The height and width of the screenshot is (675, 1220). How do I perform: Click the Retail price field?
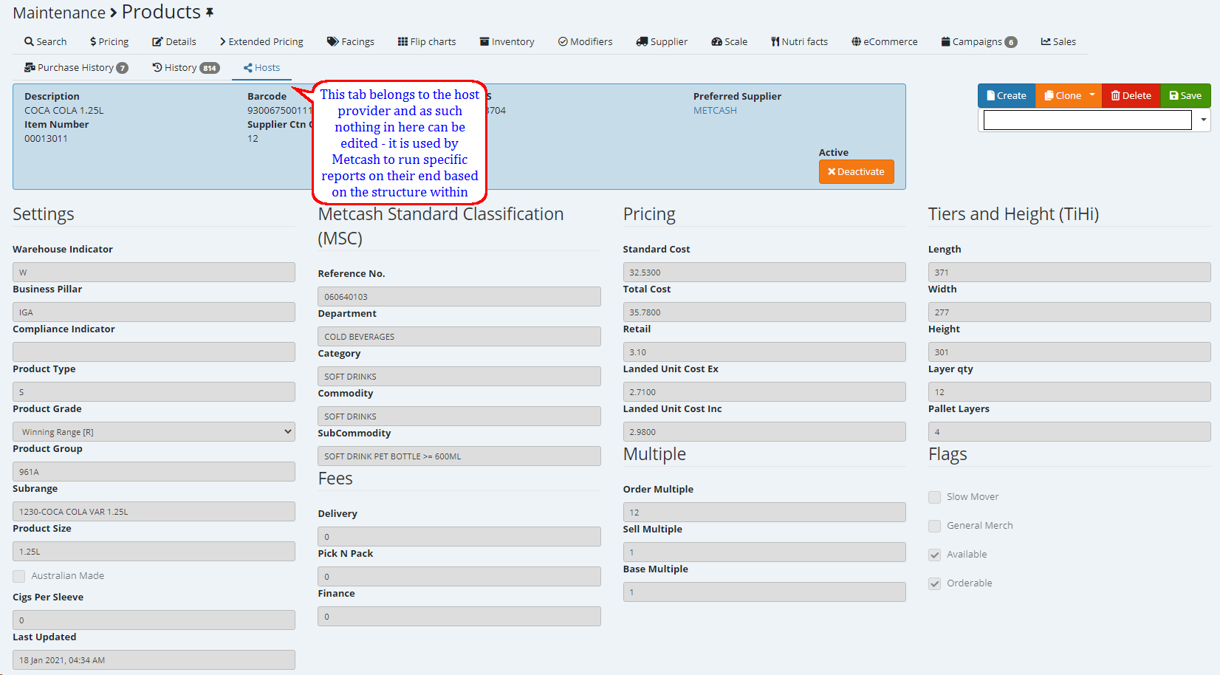[x=764, y=352]
